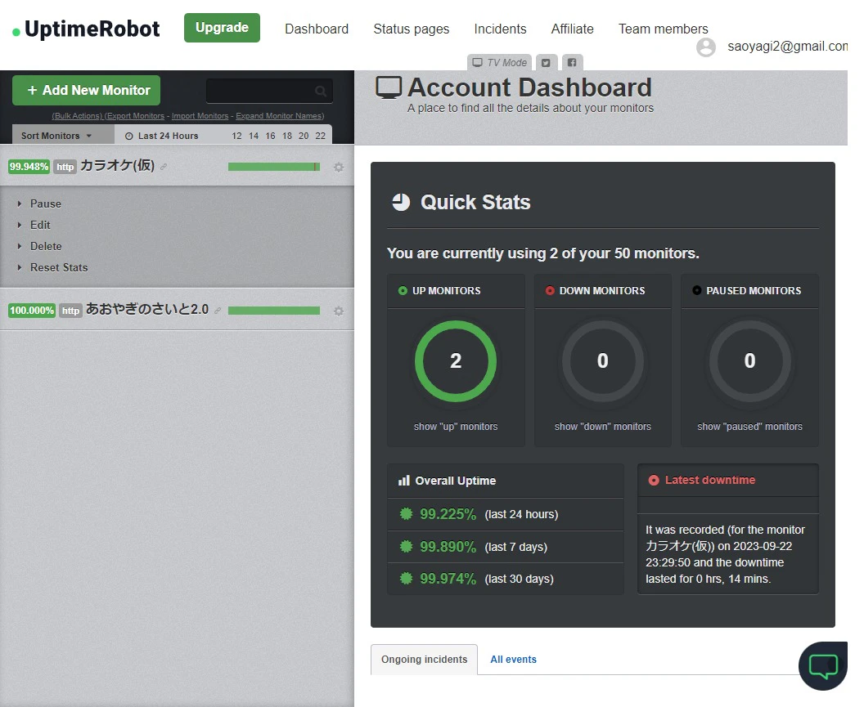864x707 pixels.
Task: Click link icon next to カラオケ(仮)
Action: click(164, 167)
